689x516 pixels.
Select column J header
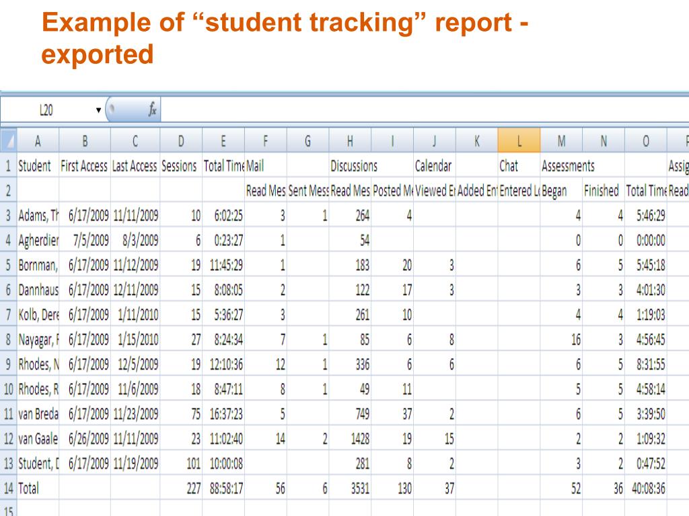tap(434, 141)
